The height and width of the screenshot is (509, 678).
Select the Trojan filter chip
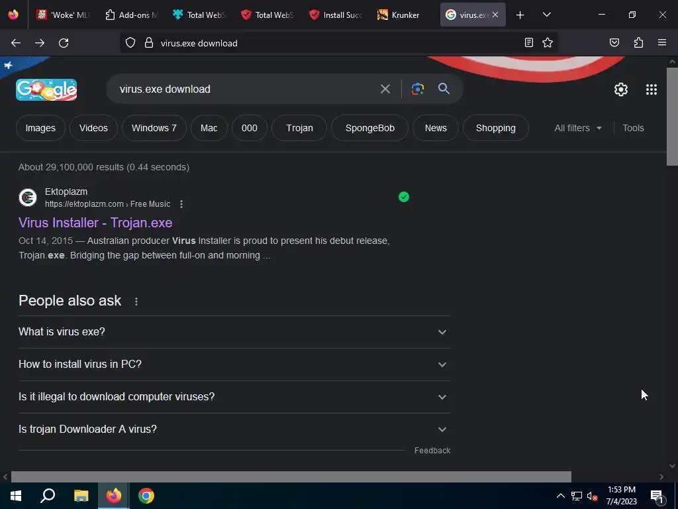point(299,128)
